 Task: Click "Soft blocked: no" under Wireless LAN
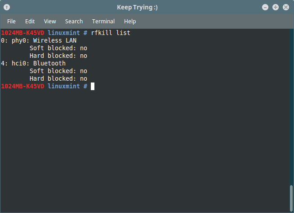(58, 48)
